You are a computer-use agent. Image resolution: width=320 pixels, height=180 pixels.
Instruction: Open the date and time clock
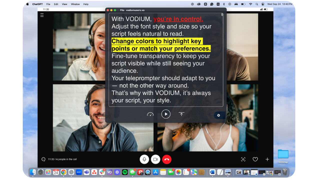[280, 4]
